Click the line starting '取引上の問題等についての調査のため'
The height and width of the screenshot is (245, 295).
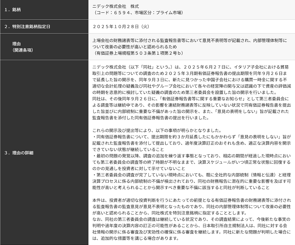[x=190, y=73]
